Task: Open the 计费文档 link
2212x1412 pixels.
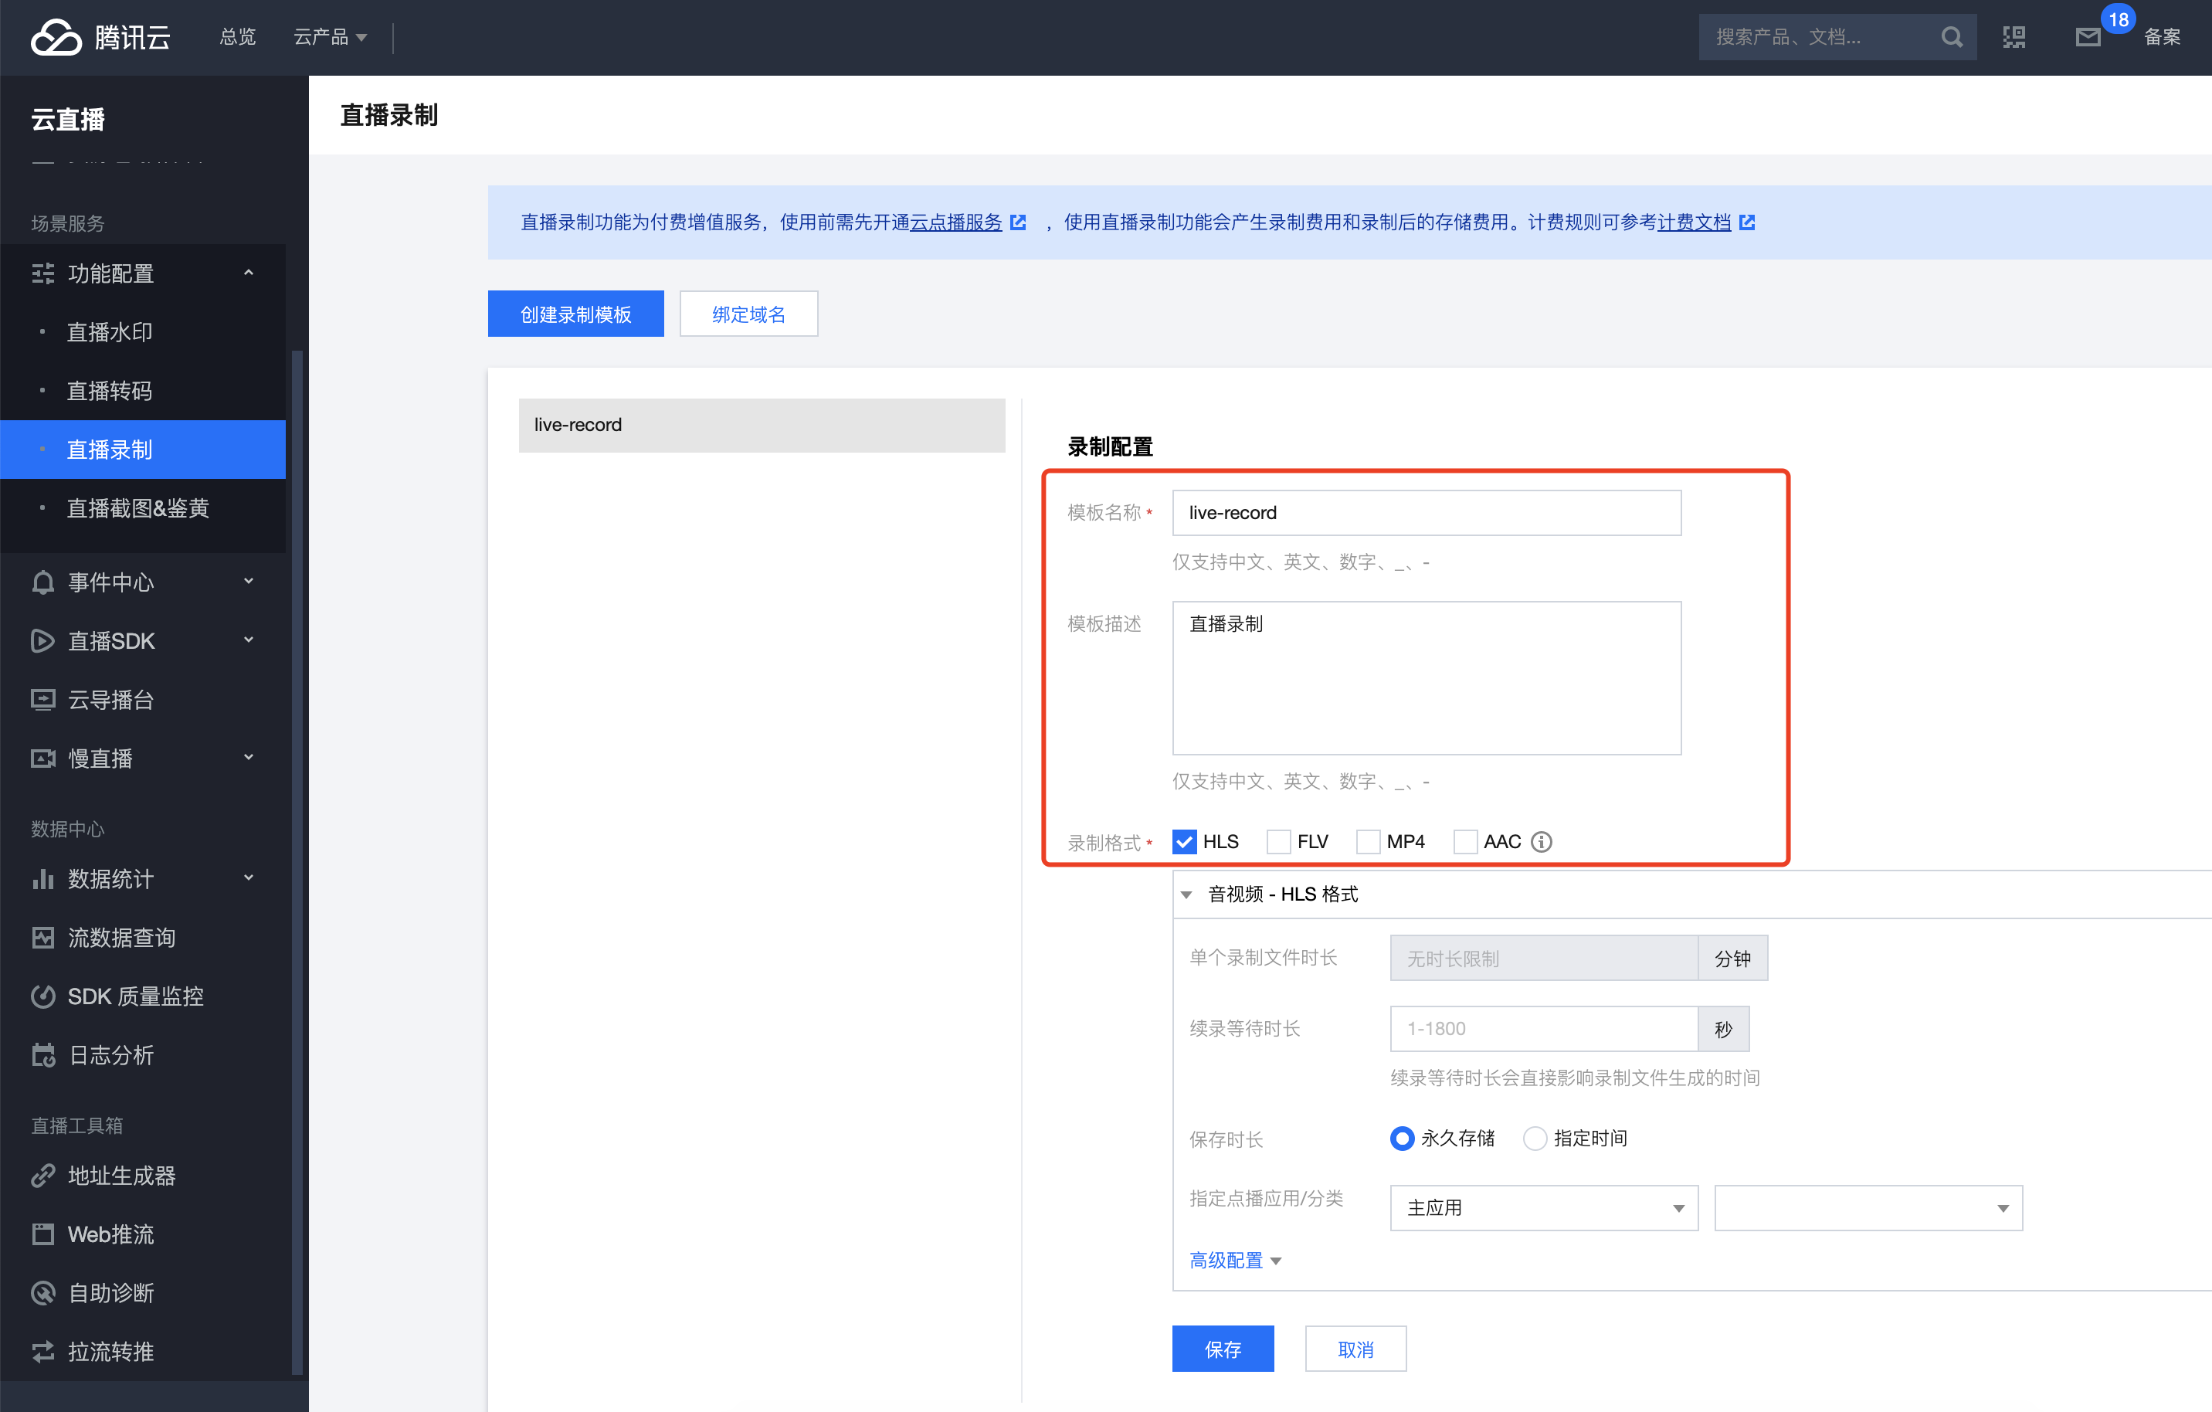Action: (x=1694, y=222)
